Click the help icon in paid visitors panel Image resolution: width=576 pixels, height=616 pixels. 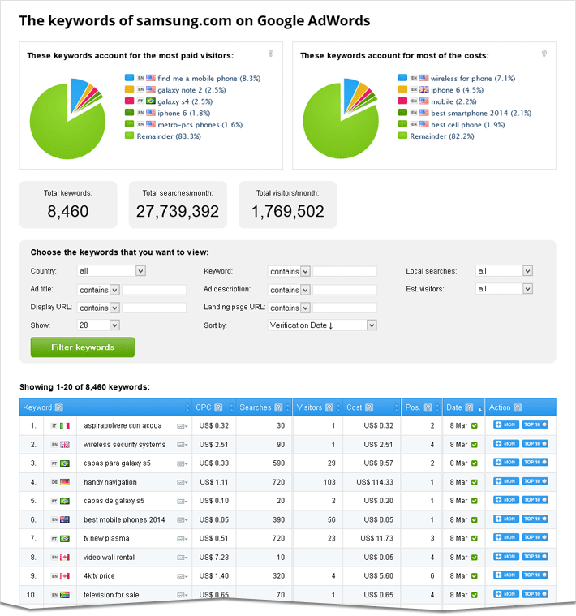(x=270, y=54)
